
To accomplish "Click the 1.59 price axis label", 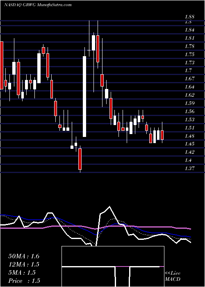I will [x=189, y=103].
